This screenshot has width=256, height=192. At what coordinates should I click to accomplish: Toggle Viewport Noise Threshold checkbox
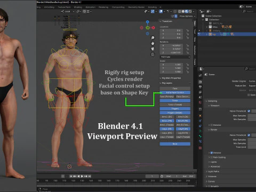(x=249, y=111)
